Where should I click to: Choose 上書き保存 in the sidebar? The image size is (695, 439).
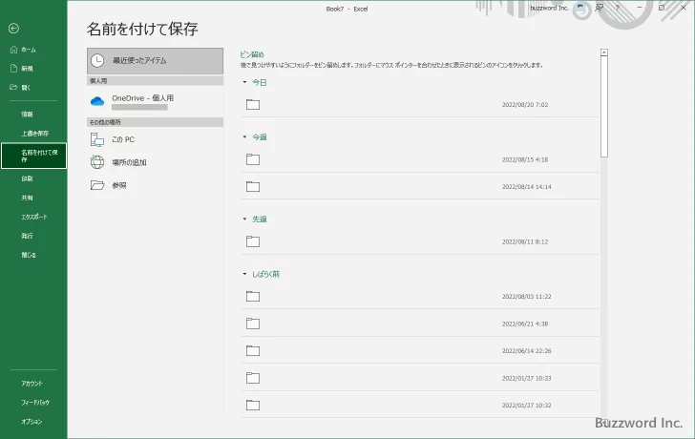(x=35, y=134)
